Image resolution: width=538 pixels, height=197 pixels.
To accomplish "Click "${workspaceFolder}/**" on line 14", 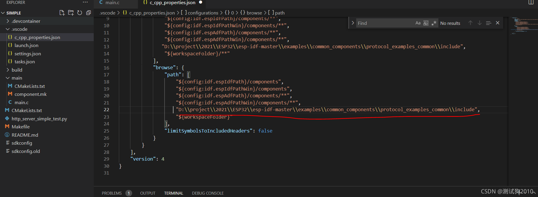I will [197, 54].
